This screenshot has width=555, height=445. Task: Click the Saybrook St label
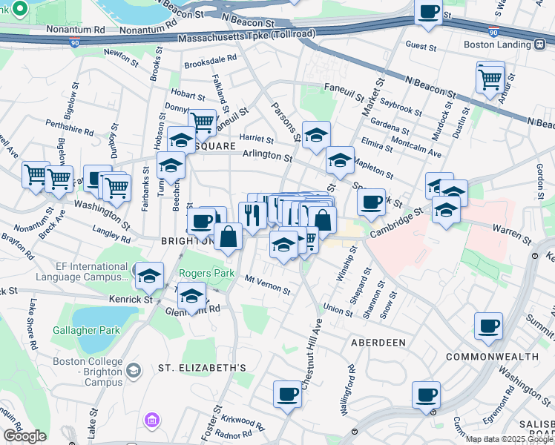pos(401,107)
